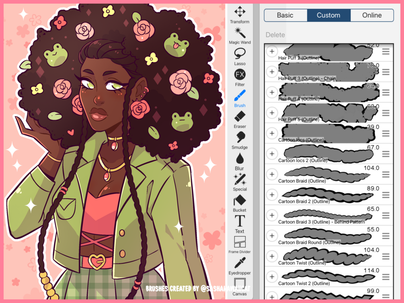The width and height of the screenshot is (404, 303).
Task: Click the 114.0 size of Cartoon Twist 2
Action: pos(371,270)
